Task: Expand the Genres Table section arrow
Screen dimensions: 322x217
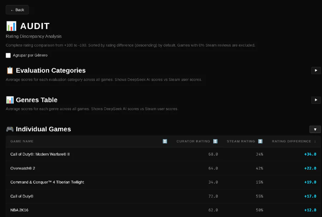Action: (316, 100)
